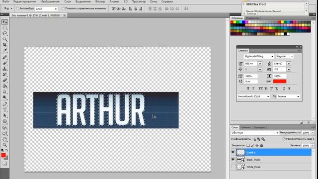Open fill slider arrow next to Заливка
This screenshot has height=179, width=318.
313,146
